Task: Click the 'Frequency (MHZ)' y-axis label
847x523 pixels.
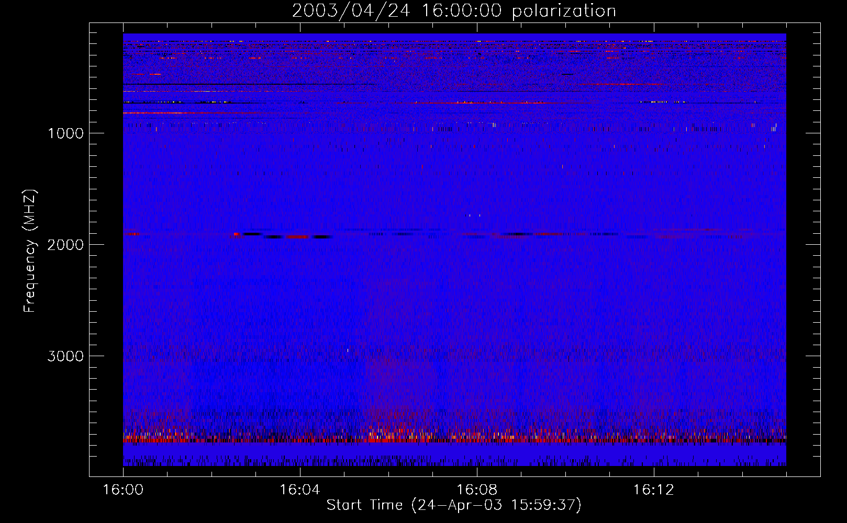Action: pos(30,251)
